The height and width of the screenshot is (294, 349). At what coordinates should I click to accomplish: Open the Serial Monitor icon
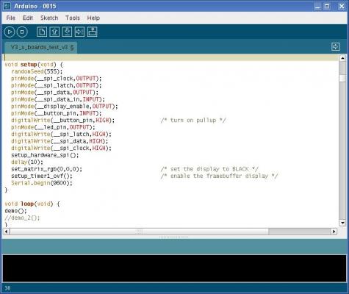(x=92, y=32)
